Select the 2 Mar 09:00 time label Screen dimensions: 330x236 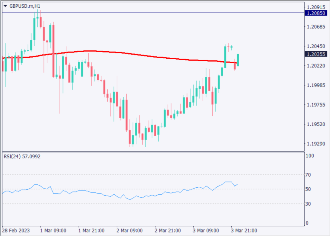[x=130, y=231]
